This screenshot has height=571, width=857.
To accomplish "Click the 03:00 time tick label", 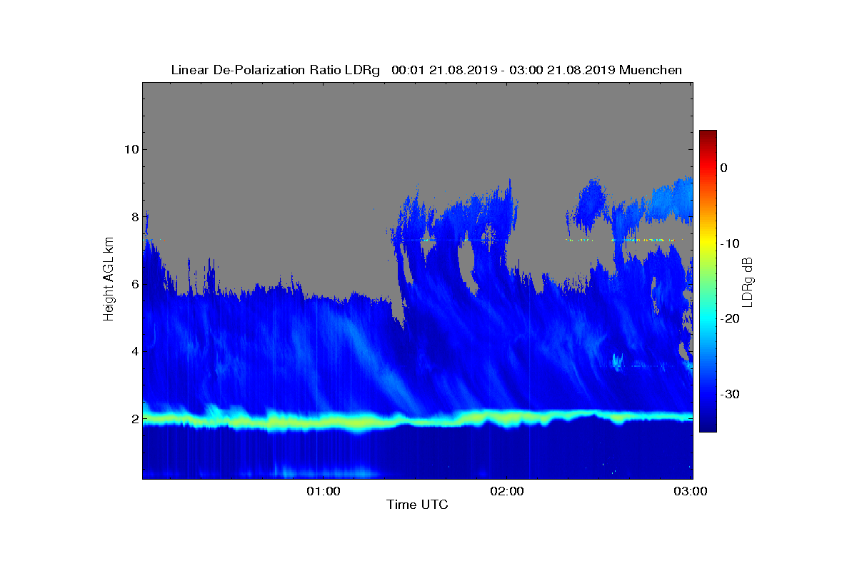I will [691, 491].
